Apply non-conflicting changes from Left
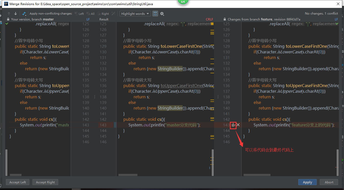This screenshot has height=190, width=344. tap(79, 14)
